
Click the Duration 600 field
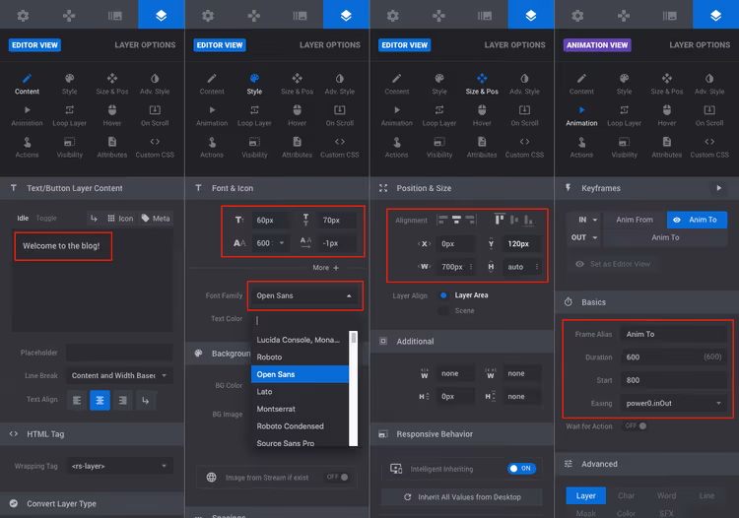(674, 356)
